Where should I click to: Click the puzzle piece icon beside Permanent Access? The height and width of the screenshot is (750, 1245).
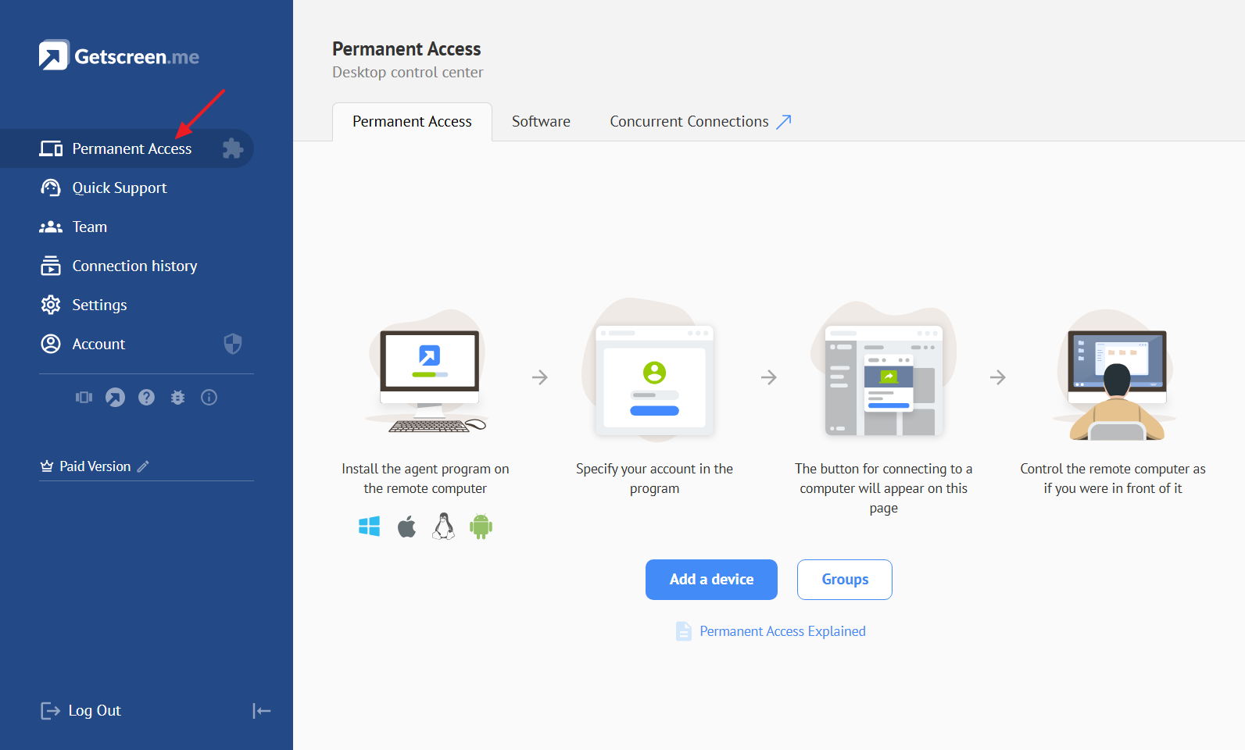pyautogui.click(x=232, y=148)
